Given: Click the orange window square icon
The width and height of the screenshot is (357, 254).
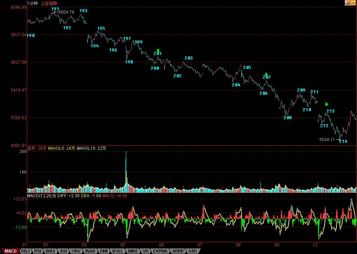Looking at the screenshot, I should pyautogui.click(x=354, y=3).
